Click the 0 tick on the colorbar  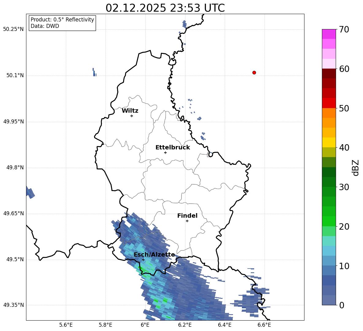[x=342, y=305]
